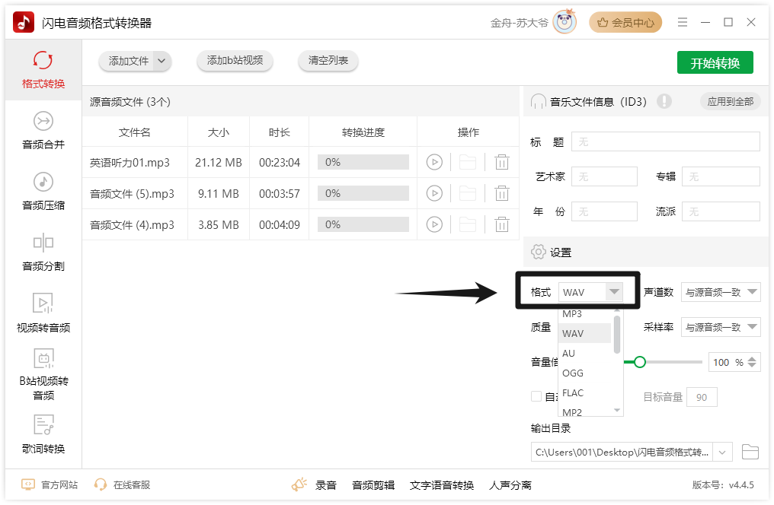This screenshot has height=505, width=774.
Task: Play 音频文件 (4).mp3 preview
Action: [434, 224]
